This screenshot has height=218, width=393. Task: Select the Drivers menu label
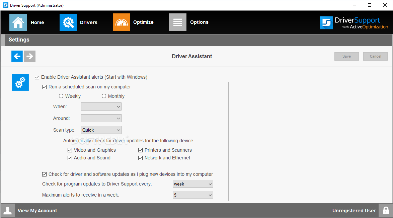[x=88, y=22]
